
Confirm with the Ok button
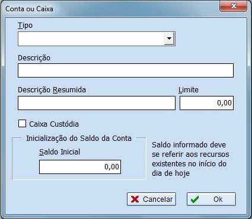211,199
